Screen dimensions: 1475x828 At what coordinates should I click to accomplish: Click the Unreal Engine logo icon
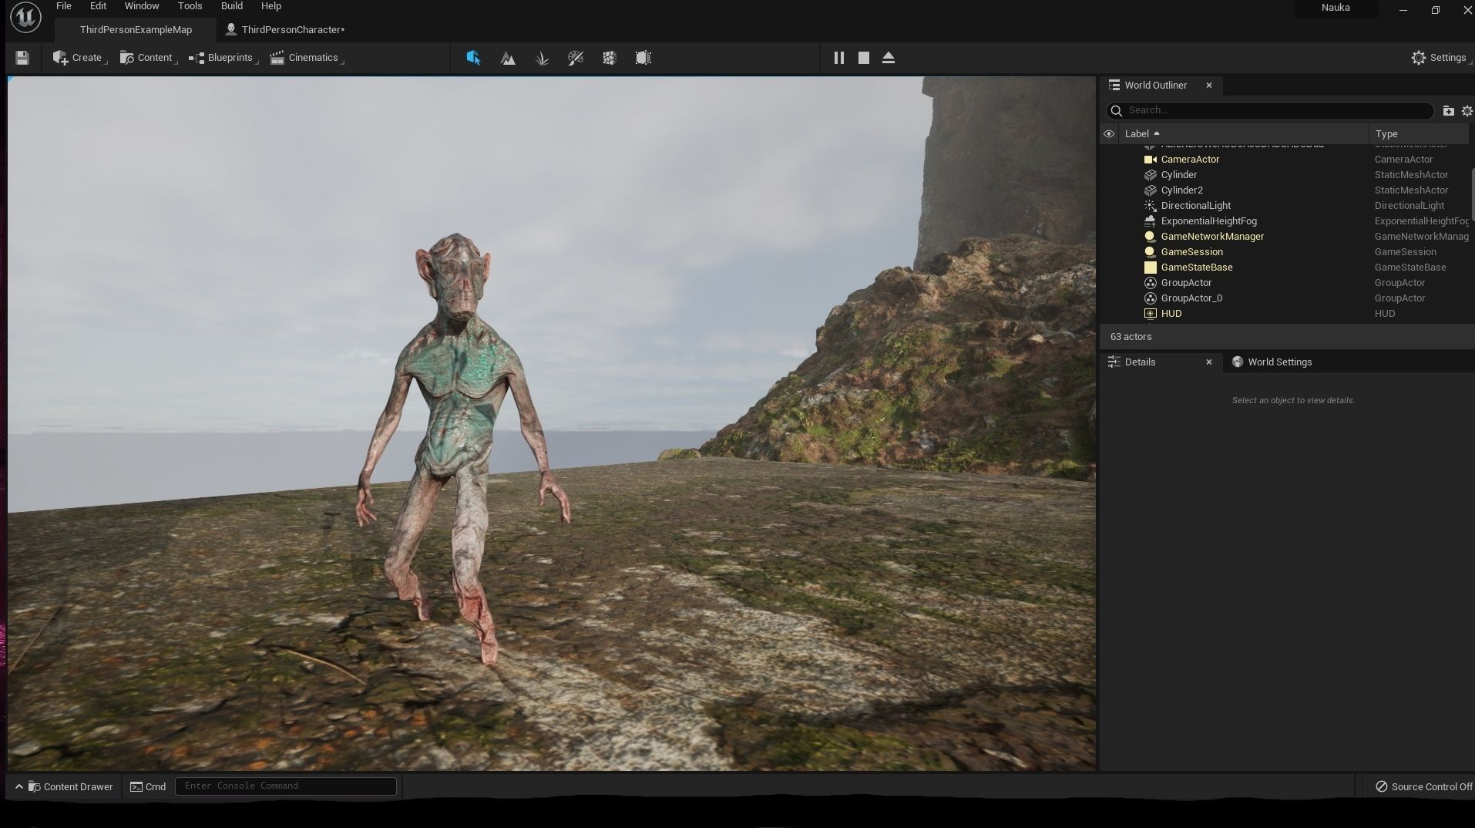[x=25, y=18]
